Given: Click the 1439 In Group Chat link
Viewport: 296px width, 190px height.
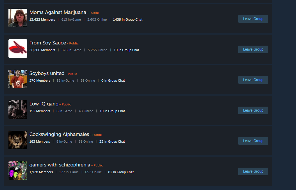Looking at the screenshot, I should click(128, 19).
